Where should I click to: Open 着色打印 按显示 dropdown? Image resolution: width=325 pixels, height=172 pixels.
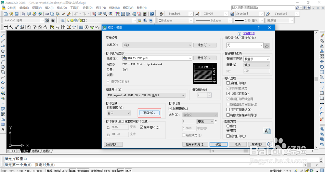(x=257, y=59)
